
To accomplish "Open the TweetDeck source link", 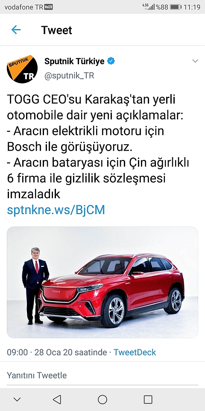I will coord(135,352).
